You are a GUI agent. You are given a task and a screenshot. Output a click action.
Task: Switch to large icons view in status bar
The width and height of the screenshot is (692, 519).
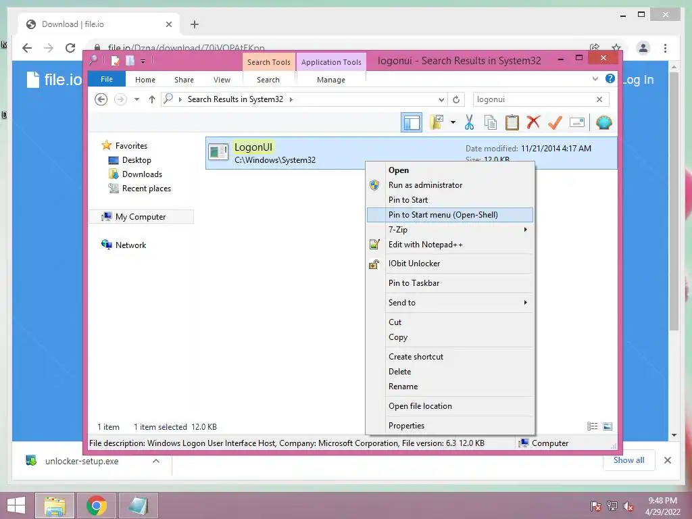tap(608, 426)
